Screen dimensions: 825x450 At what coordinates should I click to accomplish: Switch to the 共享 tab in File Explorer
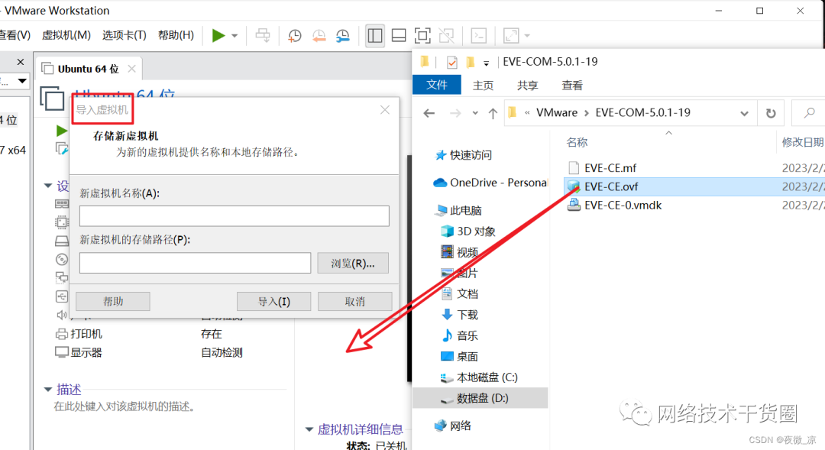pyautogui.click(x=526, y=85)
